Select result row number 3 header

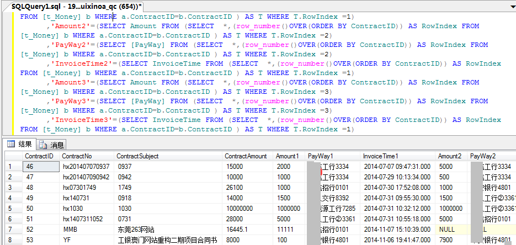coord(14,188)
